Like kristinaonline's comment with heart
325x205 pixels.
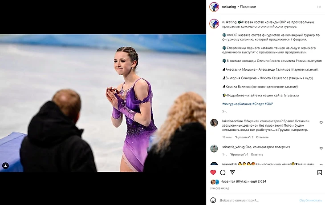pos(321,122)
